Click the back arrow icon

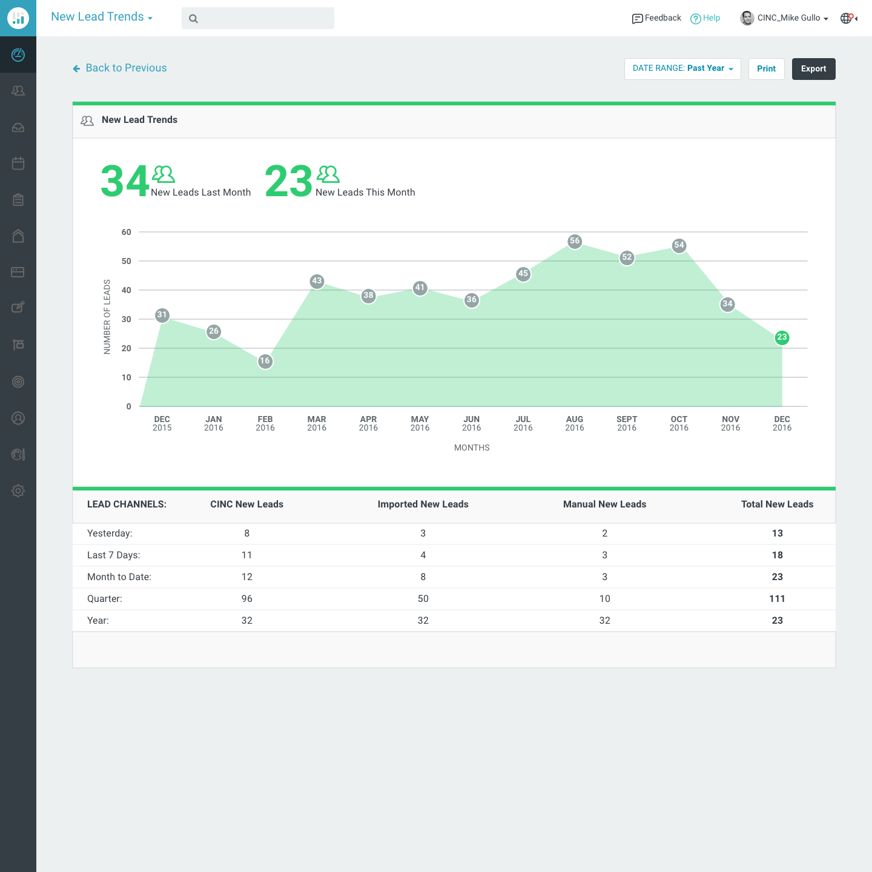click(x=76, y=68)
